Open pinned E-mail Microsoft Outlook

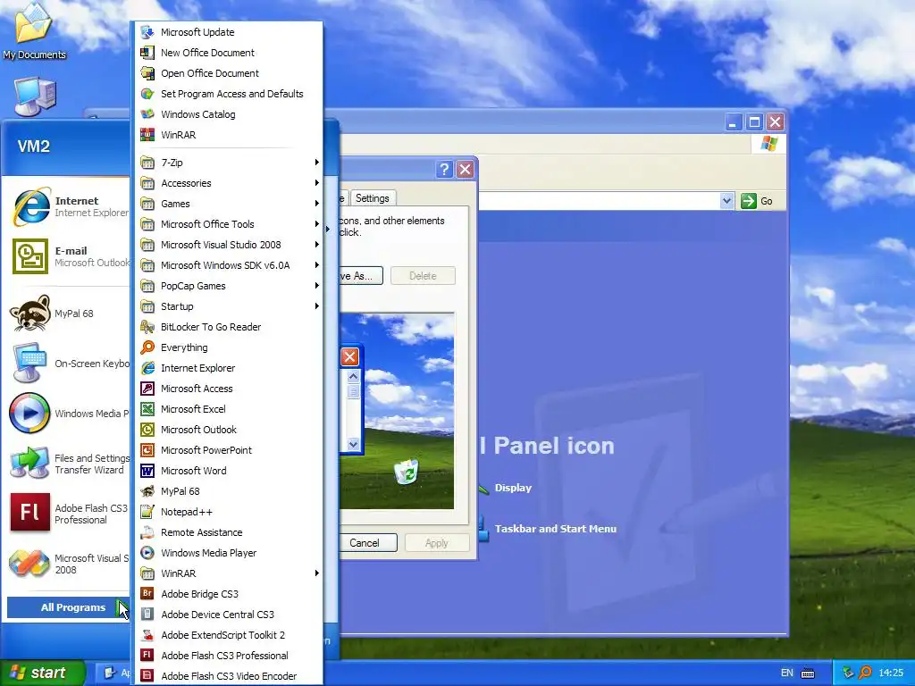[x=68, y=256]
